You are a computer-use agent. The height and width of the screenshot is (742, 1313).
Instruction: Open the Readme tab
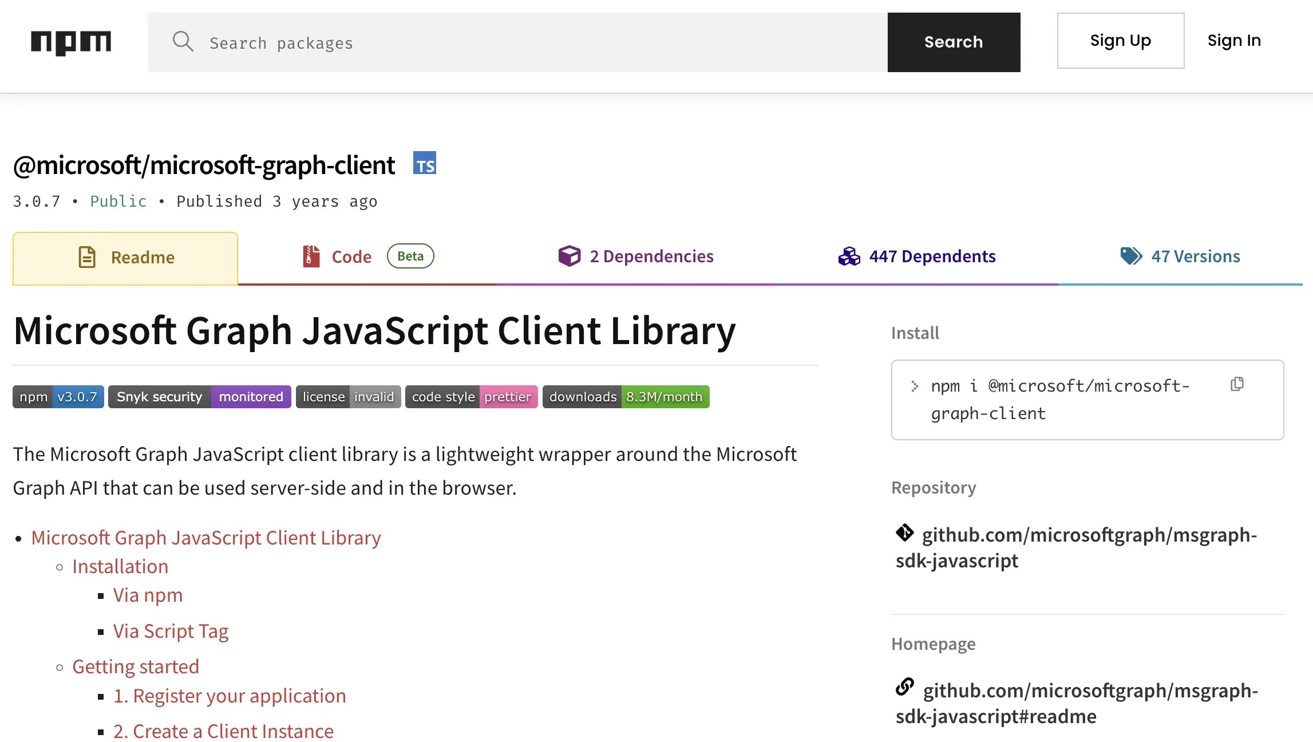(125, 258)
